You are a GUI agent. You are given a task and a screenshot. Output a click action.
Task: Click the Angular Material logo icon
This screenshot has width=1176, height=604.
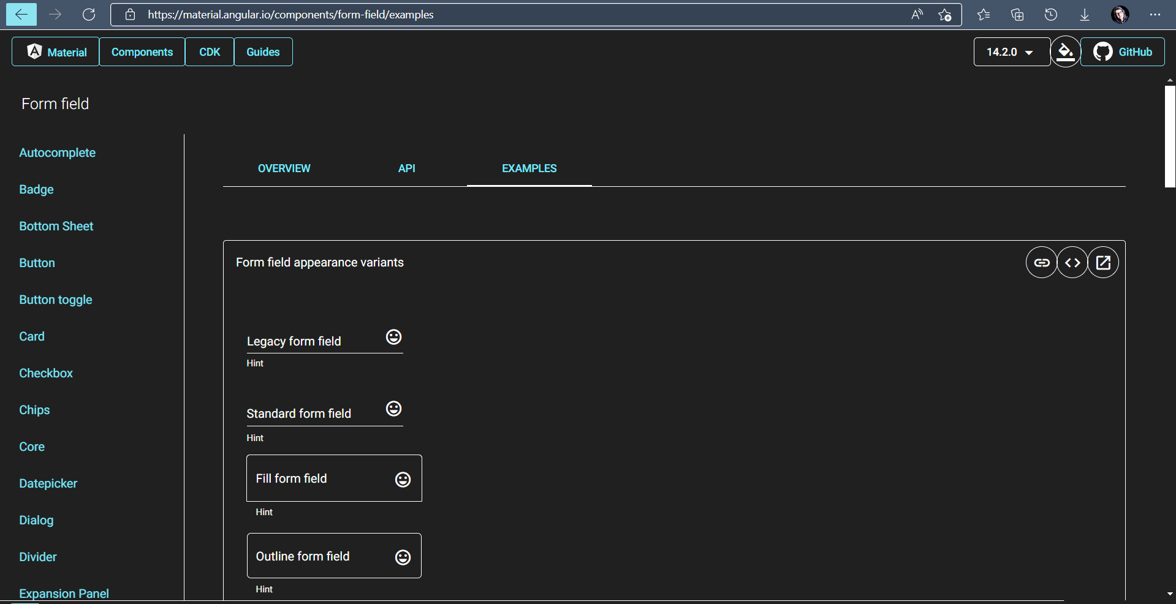(x=34, y=51)
